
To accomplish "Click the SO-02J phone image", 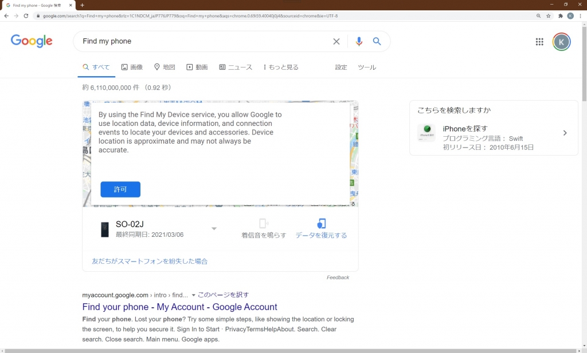I will click(x=105, y=229).
